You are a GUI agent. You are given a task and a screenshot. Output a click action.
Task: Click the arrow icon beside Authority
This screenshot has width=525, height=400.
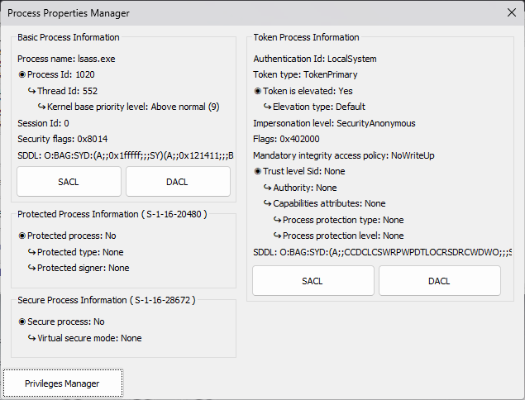pyautogui.click(x=268, y=188)
